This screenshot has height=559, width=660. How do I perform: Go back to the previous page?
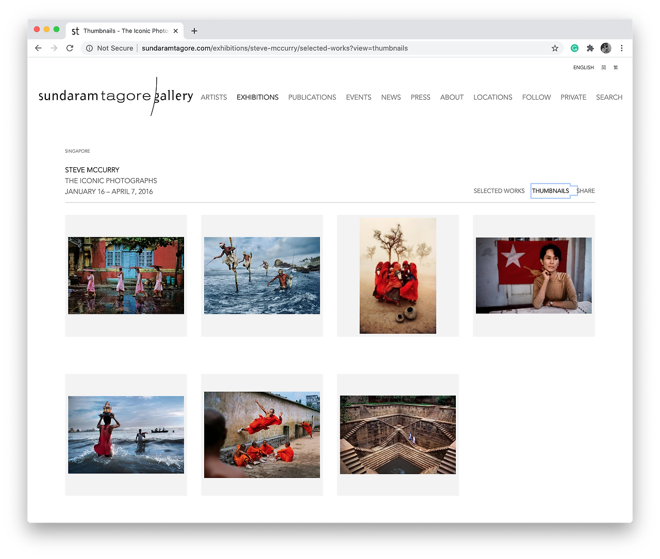pyautogui.click(x=38, y=48)
